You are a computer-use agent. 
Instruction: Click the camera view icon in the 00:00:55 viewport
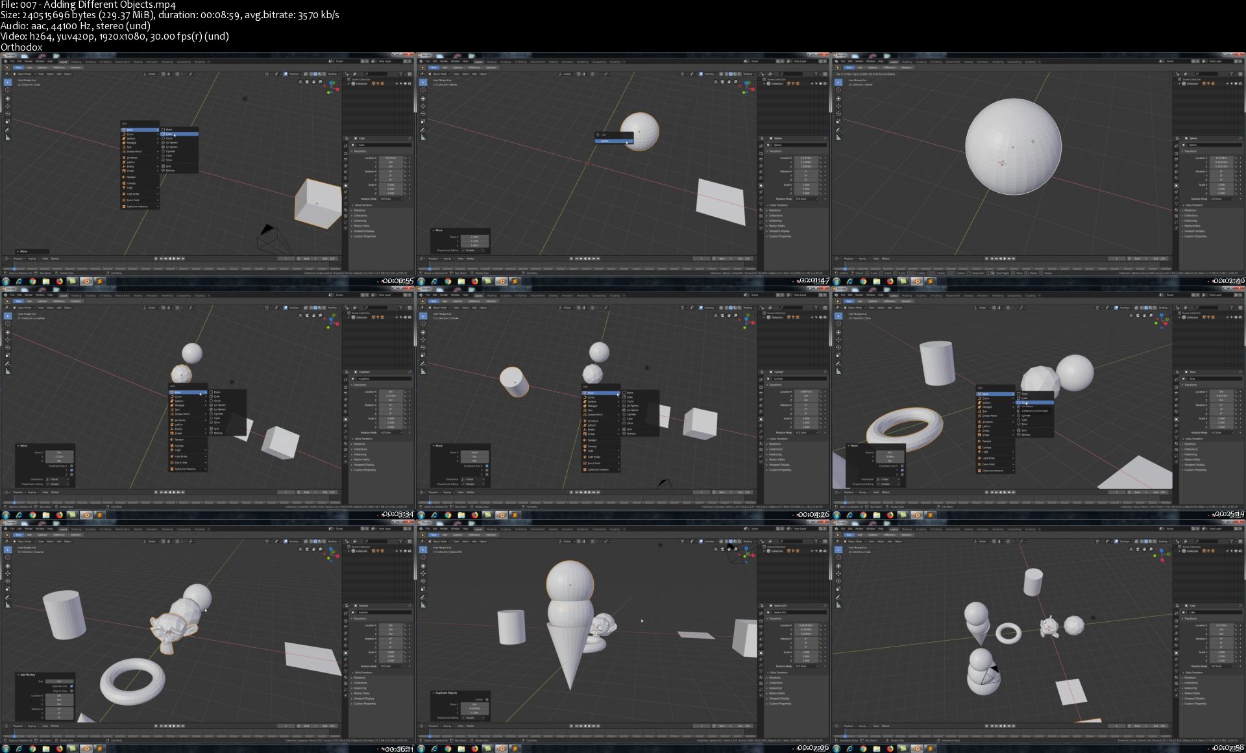(x=307, y=82)
